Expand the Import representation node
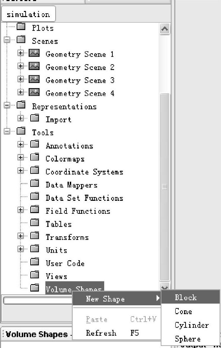The height and width of the screenshot is (348, 221). 21,119
